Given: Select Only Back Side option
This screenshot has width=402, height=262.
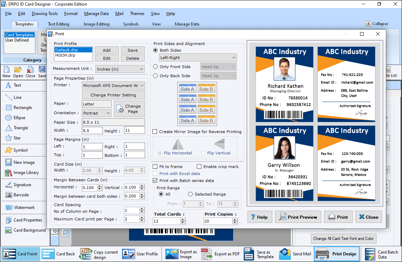Looking at the screenshot, I should (x=155, y=76).
